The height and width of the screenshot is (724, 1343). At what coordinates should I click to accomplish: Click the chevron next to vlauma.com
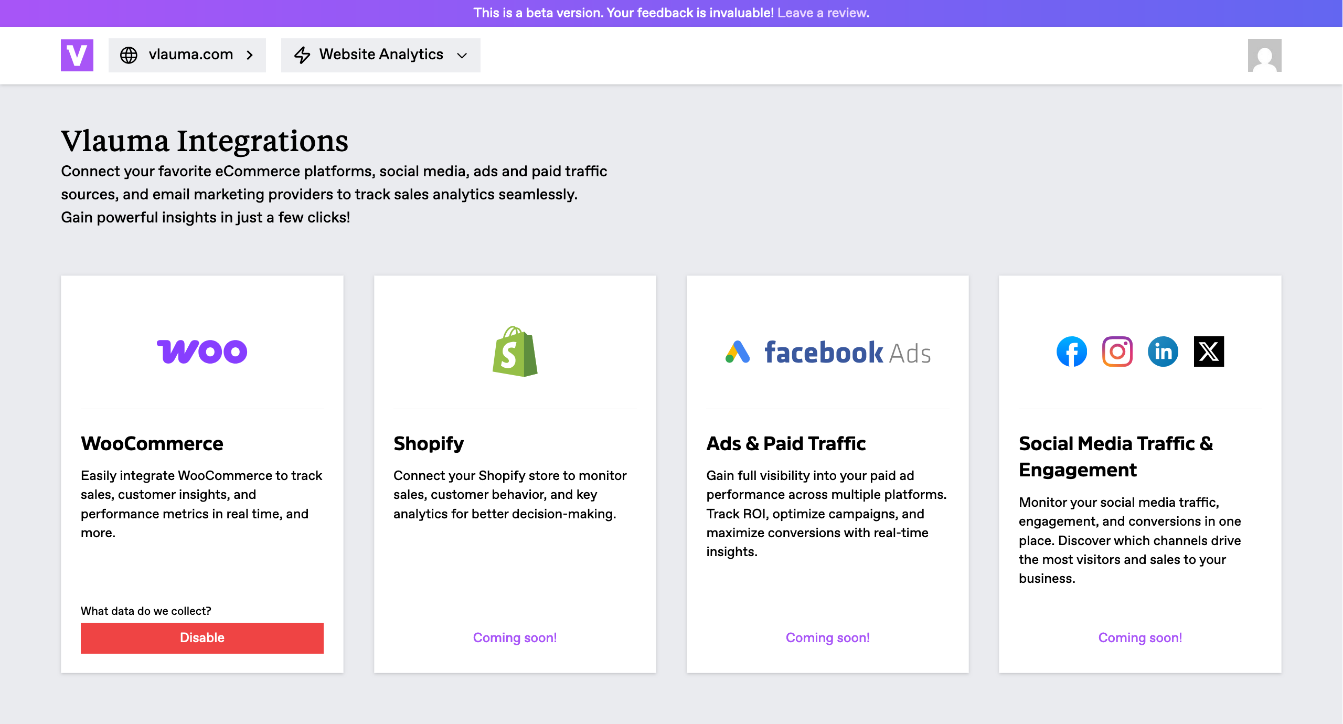click(250, 55)
